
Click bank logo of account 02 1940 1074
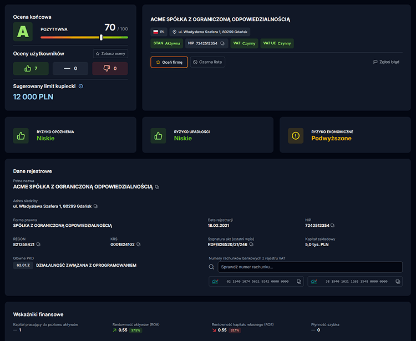215,282
